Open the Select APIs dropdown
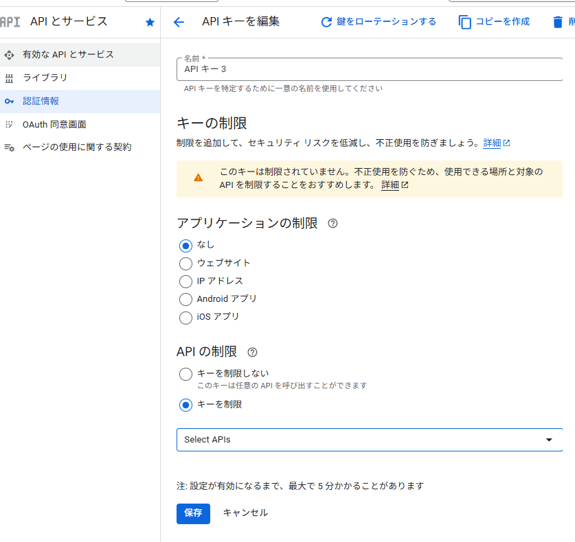The height and width of the screenshot is (542, 575). coord(370,440)
